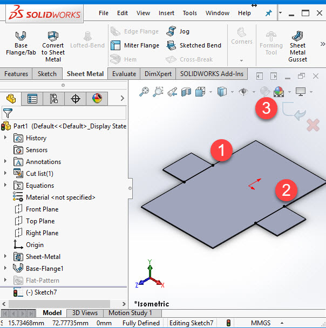
Task: Expand the Base-Flange1 feature node
Action: [5, 268]
